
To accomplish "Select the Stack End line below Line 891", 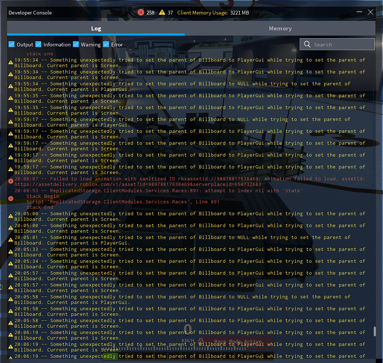I will point(39,207).
